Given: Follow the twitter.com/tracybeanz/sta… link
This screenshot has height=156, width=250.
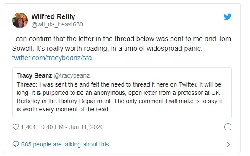Looking at the screenshot, I should tap(55, 58).
